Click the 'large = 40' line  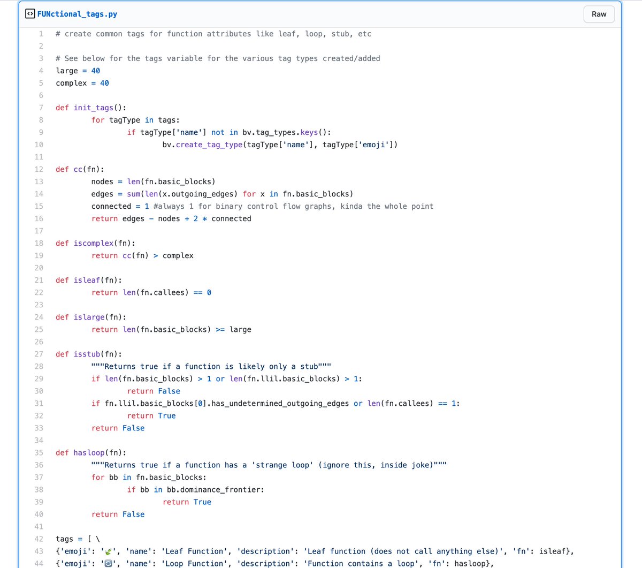tap(78, 71)
